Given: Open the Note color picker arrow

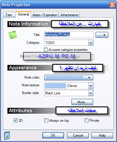Looking at the screenshot, I should pyautogui.click(x=89, y=77).
